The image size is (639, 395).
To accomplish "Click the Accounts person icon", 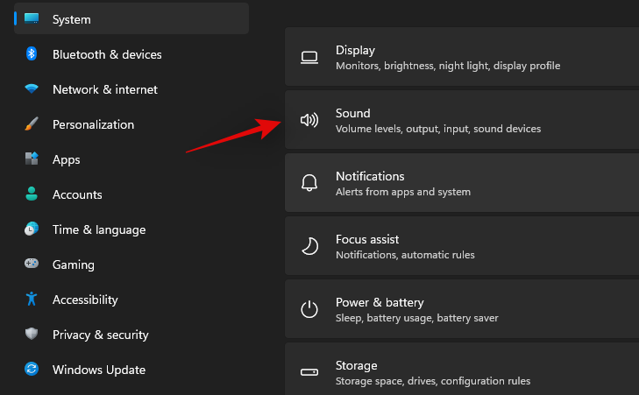I will click(32, 194).
